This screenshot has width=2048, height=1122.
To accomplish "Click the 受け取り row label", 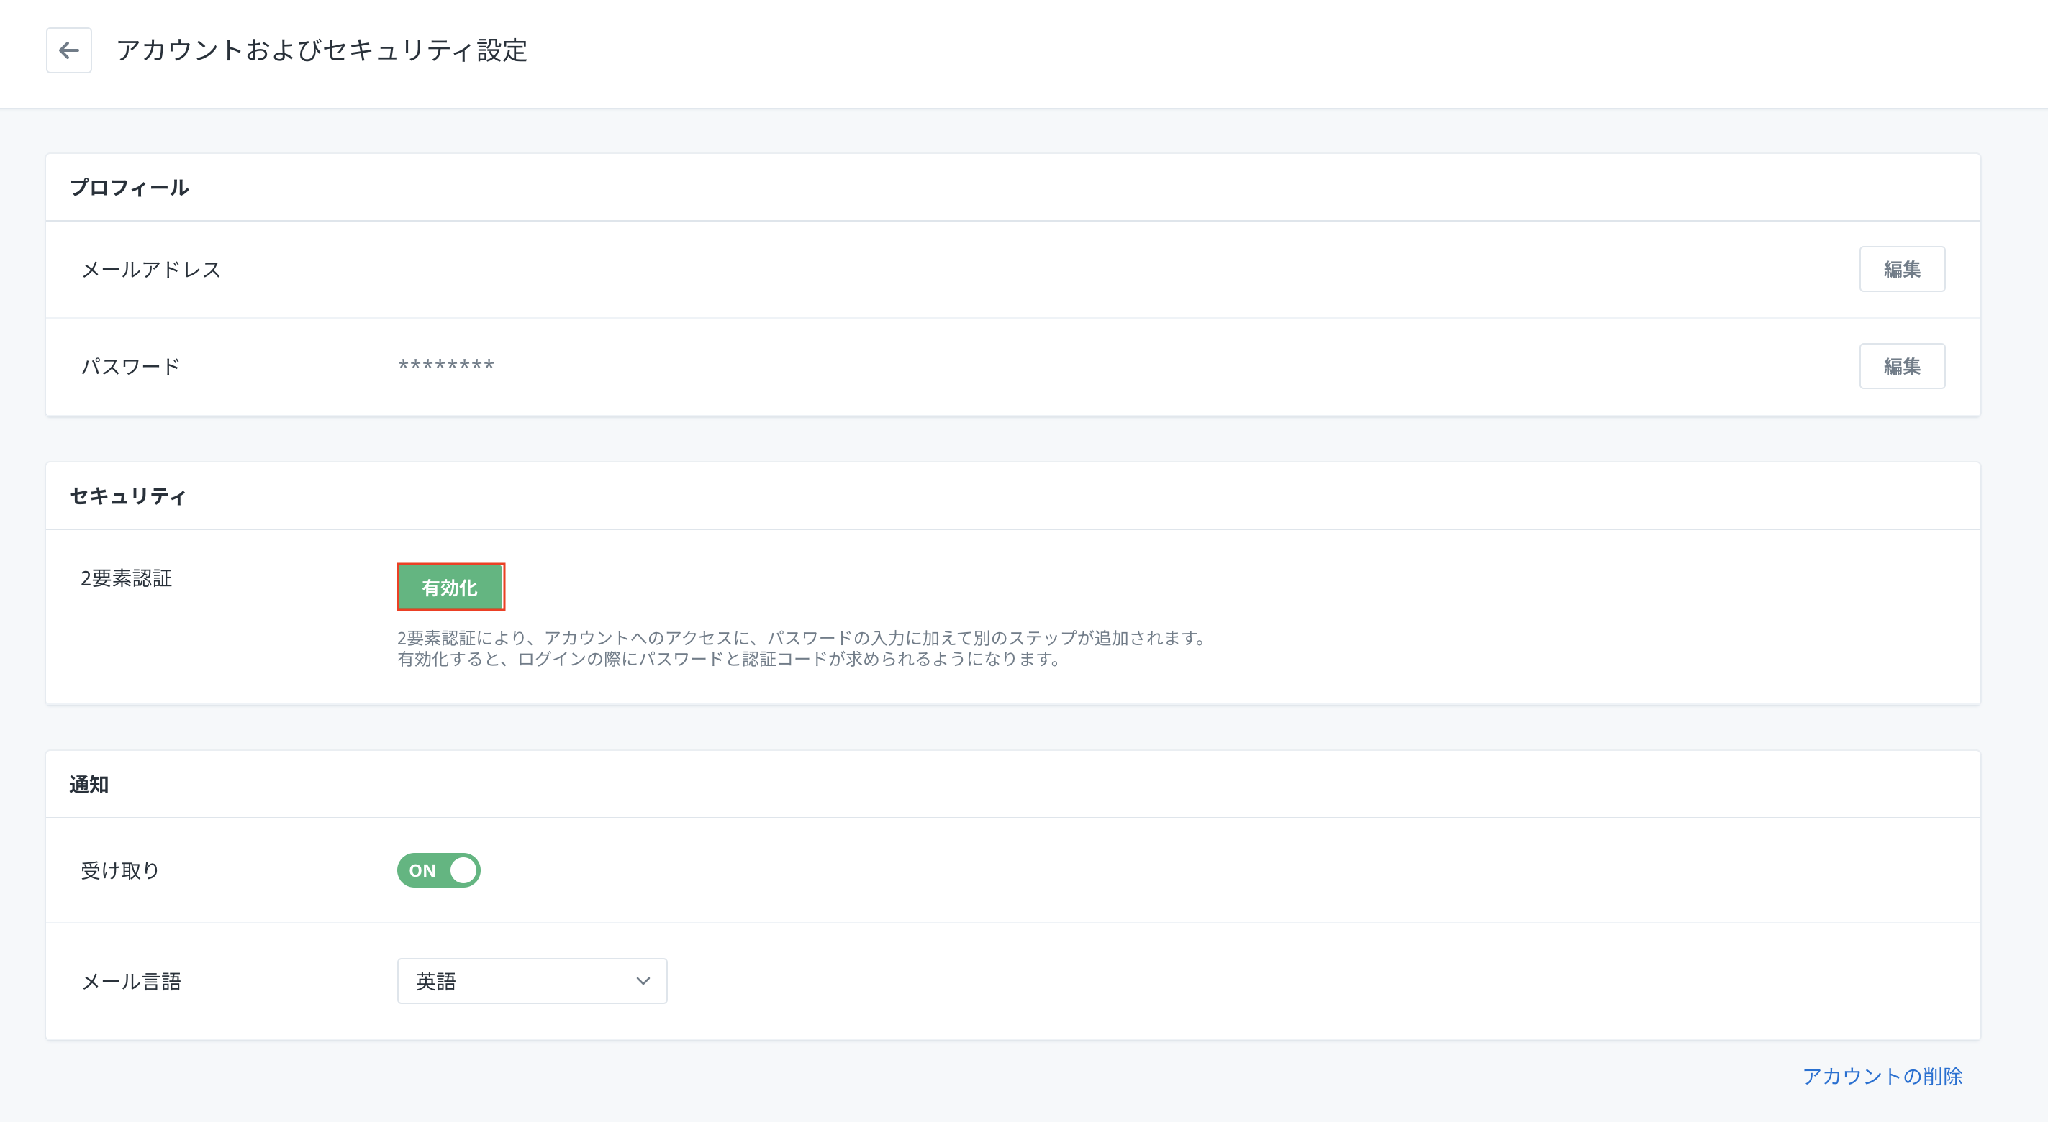I will [120, 870].
